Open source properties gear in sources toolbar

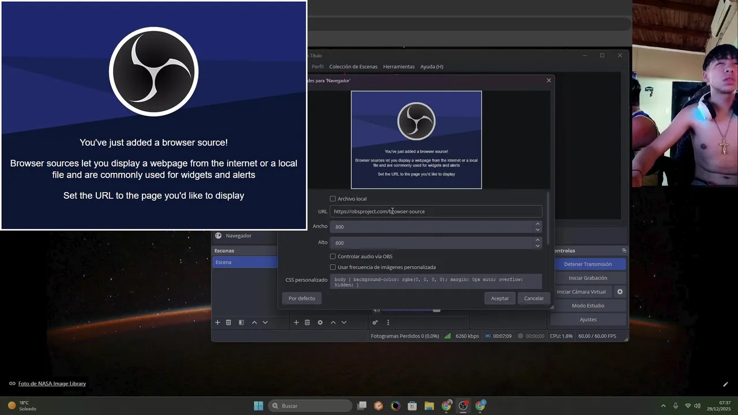coord(320,323)
